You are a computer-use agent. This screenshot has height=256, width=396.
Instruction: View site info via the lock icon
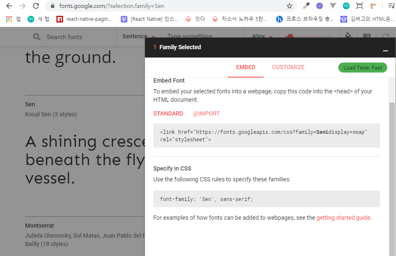tap(53, 6)
